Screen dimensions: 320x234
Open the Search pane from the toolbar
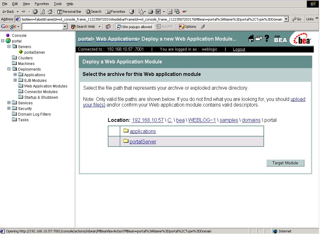point(93,12)
